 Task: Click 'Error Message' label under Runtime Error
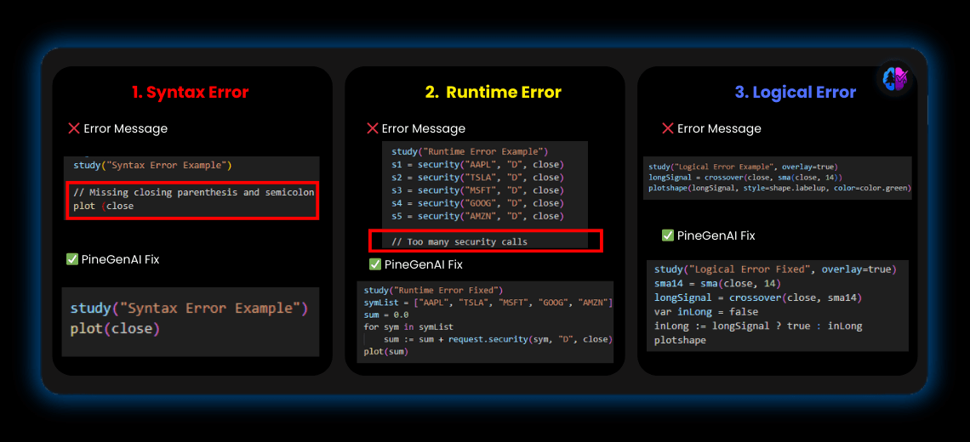tap(424, 128)
